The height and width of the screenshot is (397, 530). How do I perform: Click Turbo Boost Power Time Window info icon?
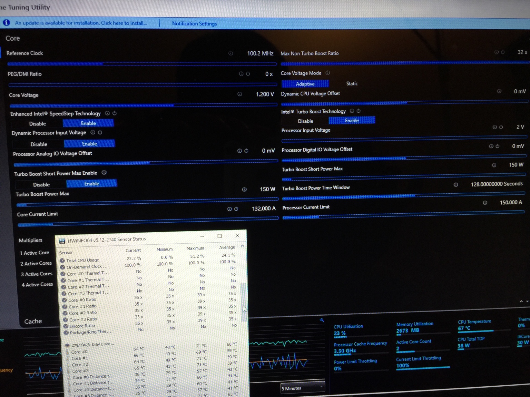pos(456,185)
